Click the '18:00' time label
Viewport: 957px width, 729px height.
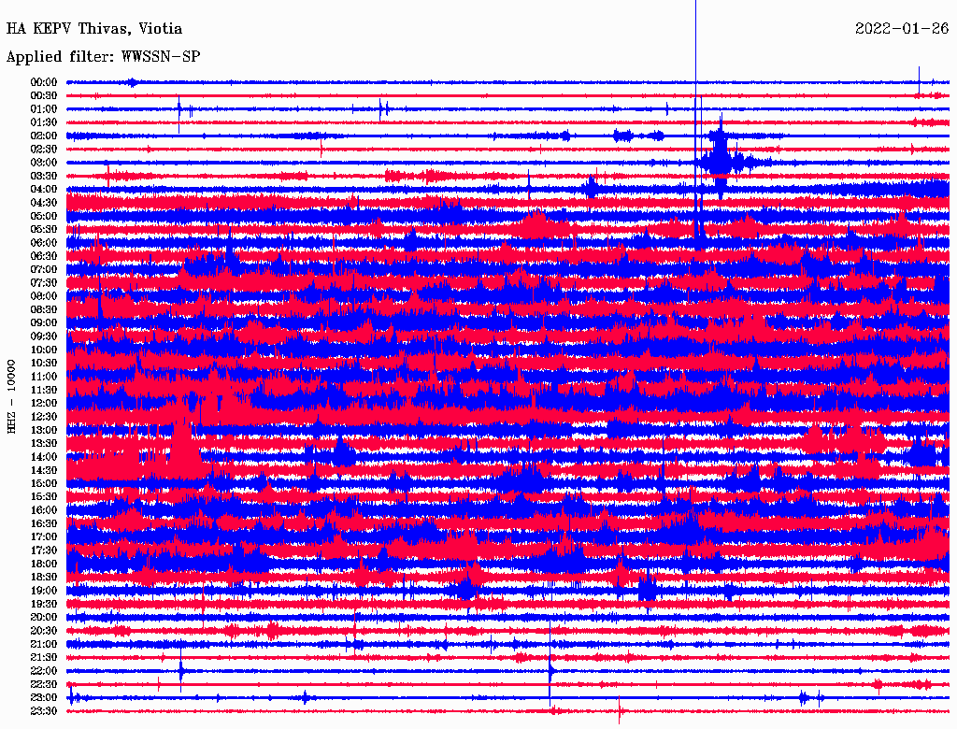click(x=44, y=565)
